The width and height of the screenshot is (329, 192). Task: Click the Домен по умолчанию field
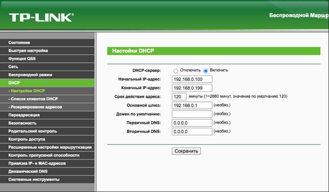(192, 114)
